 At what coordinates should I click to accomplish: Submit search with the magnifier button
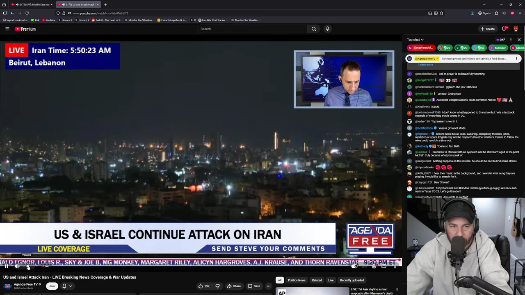pos(314,29)
